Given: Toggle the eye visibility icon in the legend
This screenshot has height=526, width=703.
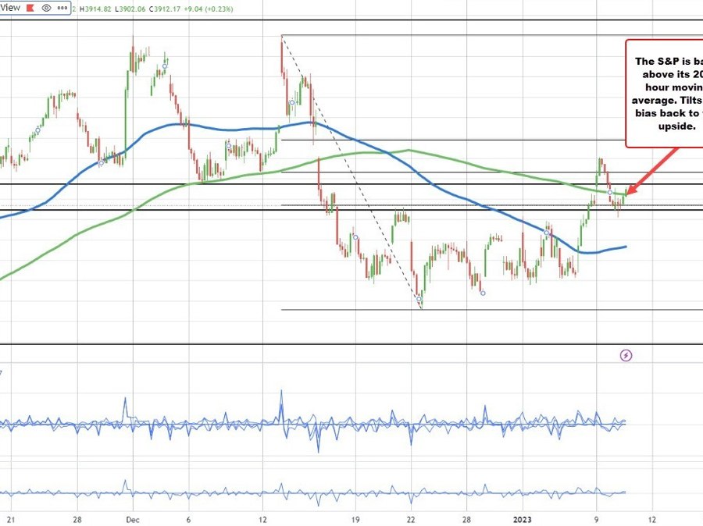Looking at the screenshot, I should (x=47, y=8).
